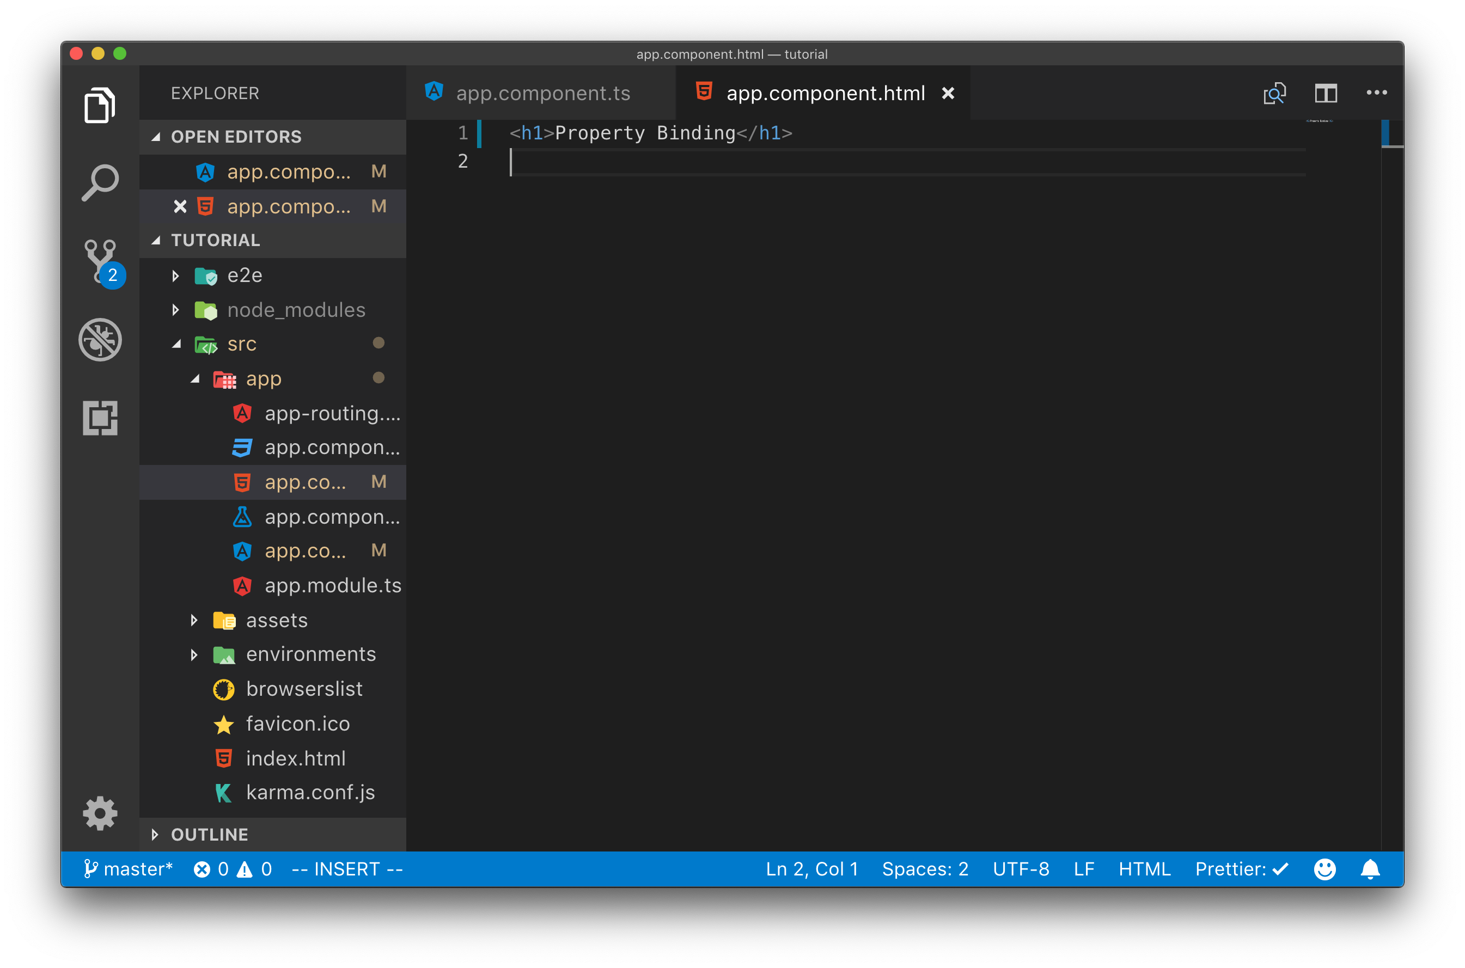
Task: Open the Extensions view in activity bar
Action: point(100,418)
